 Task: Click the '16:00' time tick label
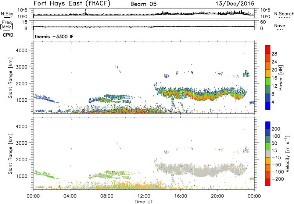tap(180, 196)
